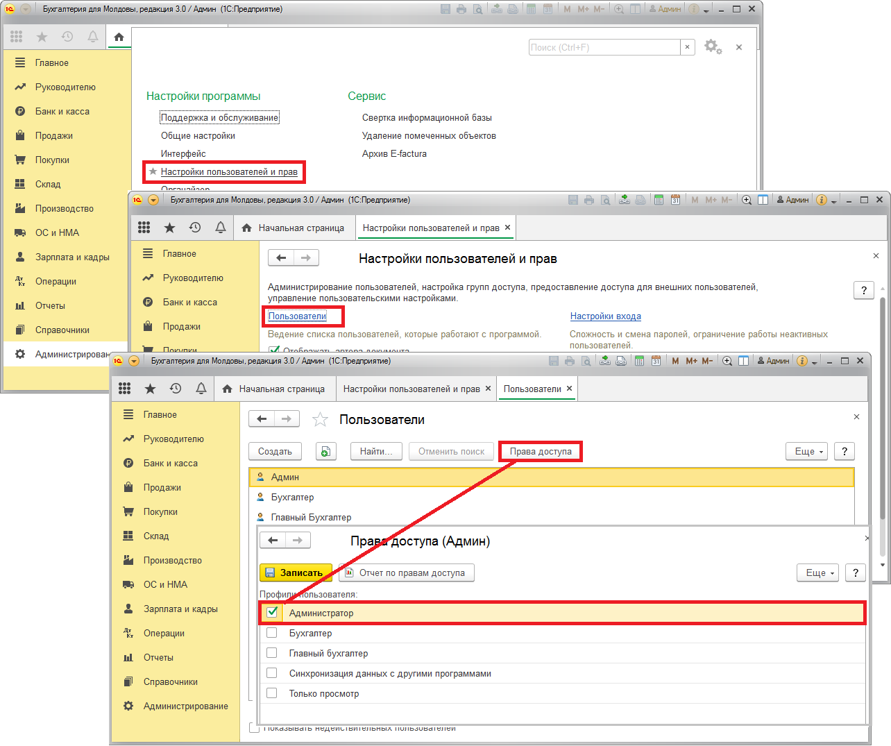Open Настройки пользователей и прав link
Viewport: 891px width, 746px height.
pos(229,171)
